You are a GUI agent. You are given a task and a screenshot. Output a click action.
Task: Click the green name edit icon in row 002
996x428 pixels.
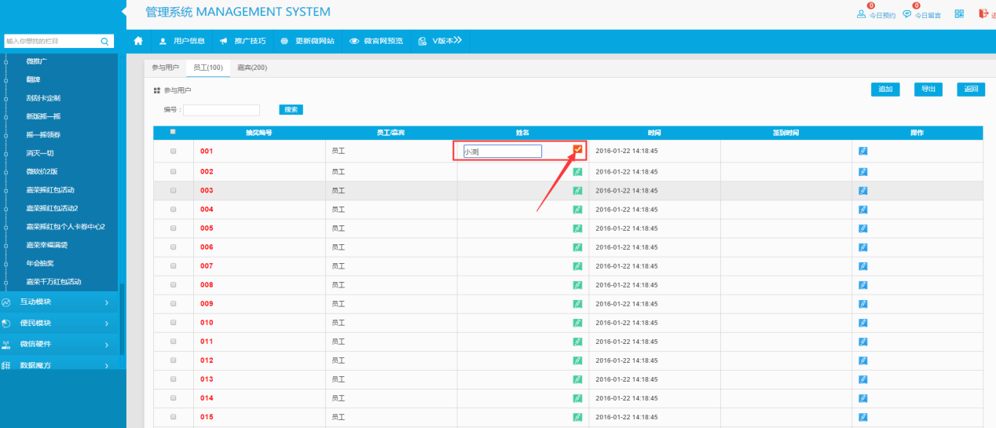tap(577, 171)
